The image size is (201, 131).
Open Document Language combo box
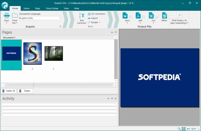pos(40,18)
